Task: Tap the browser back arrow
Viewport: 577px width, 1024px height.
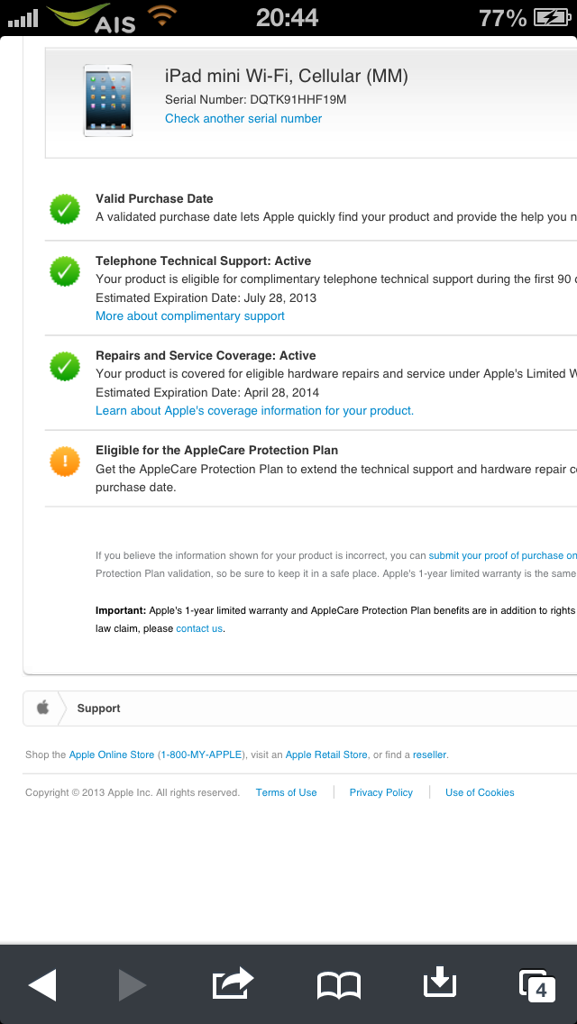Action: (x=42, y=984)
